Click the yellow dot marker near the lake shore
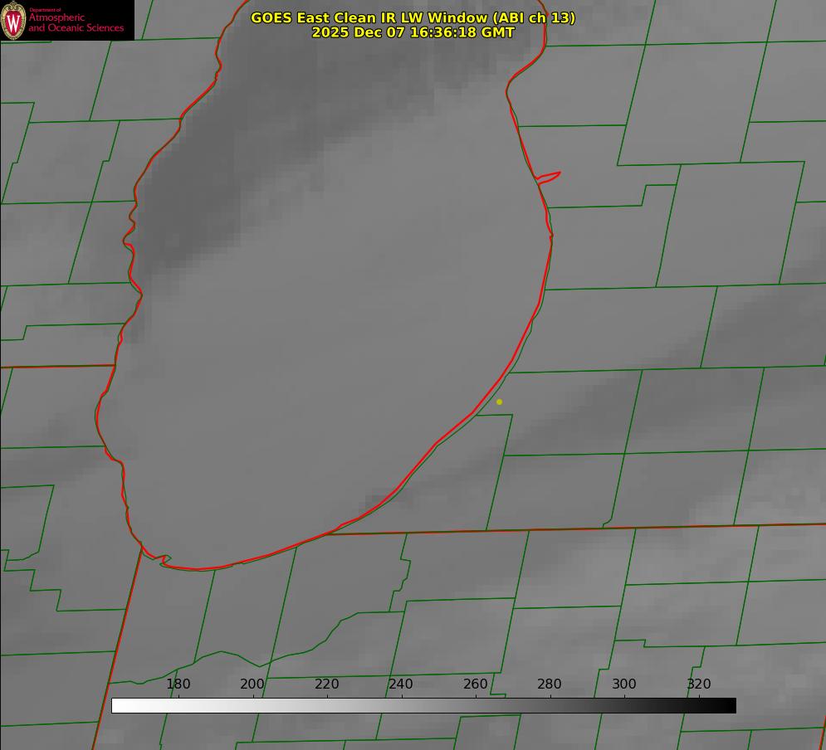Image resolution: width=826 pixels, height=750 pixels. (x=499, y=402)
